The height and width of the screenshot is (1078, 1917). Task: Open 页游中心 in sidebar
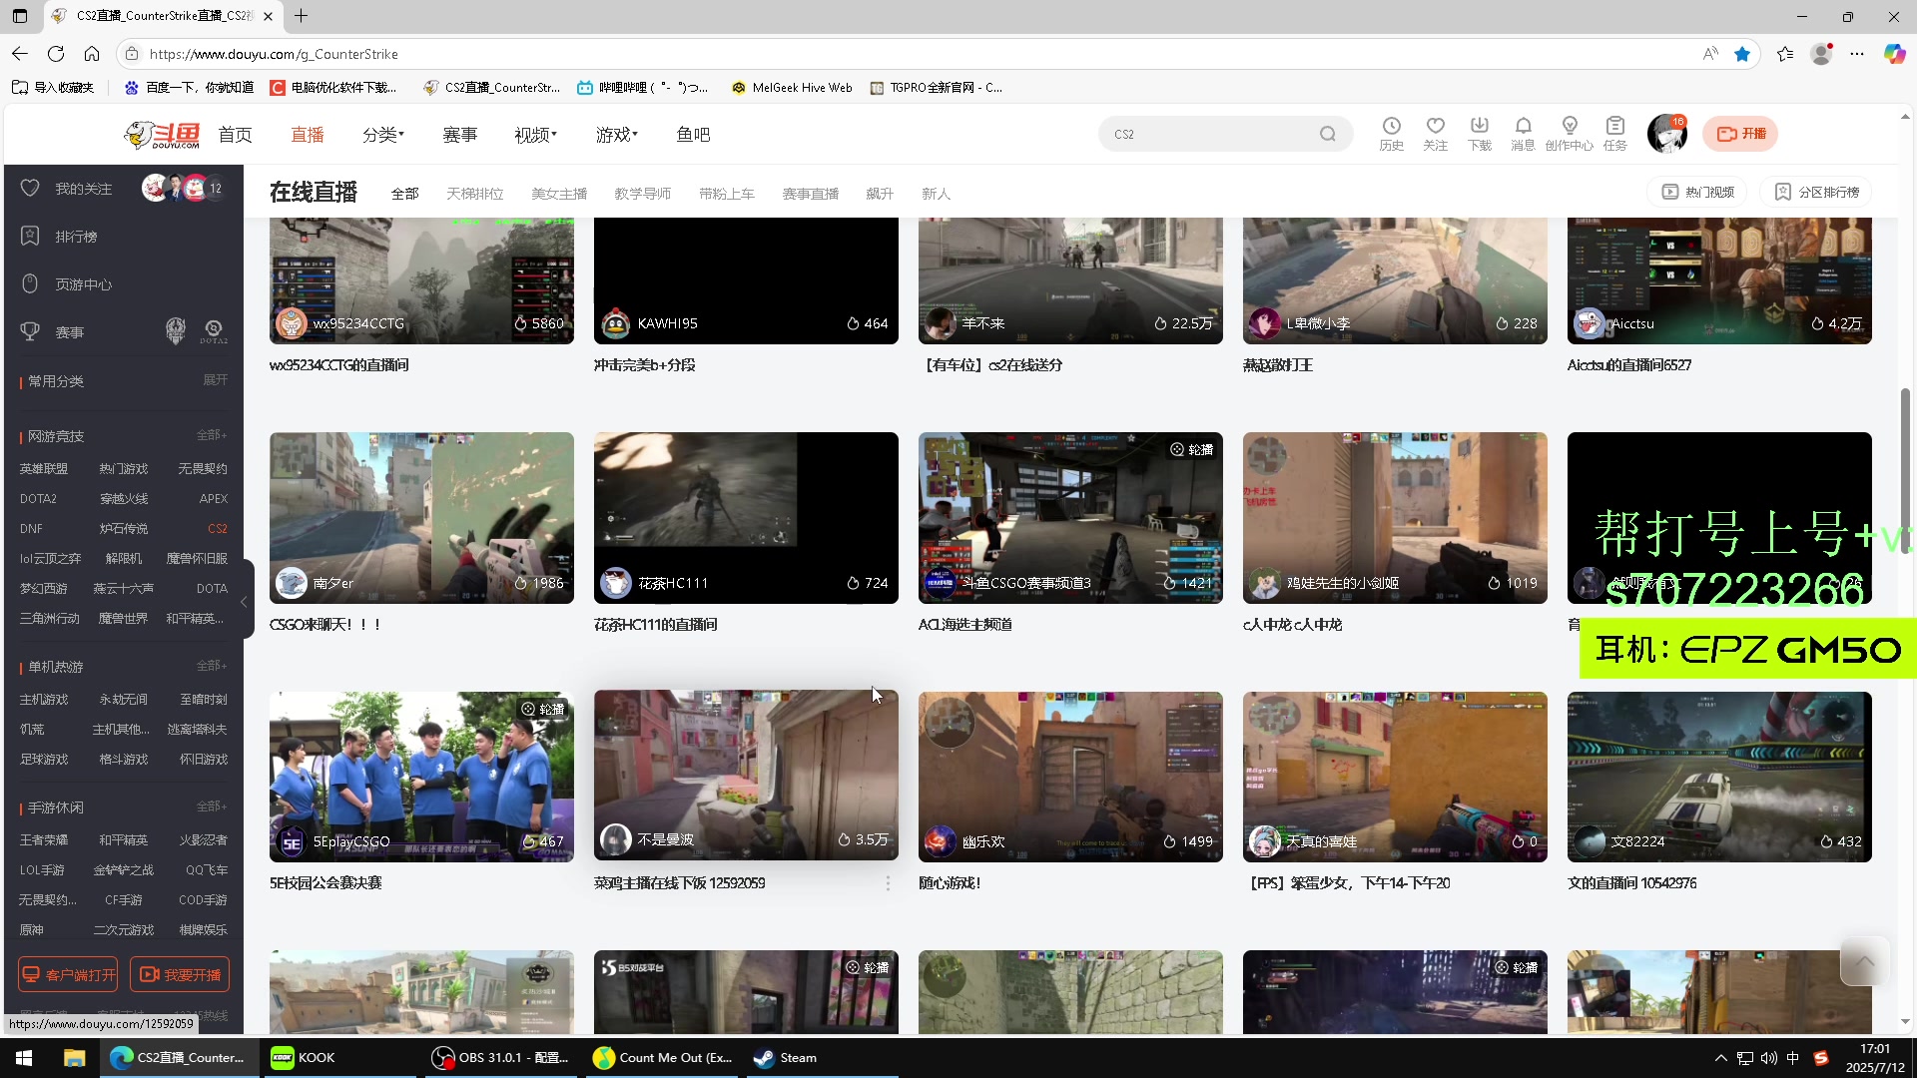(x=83, y=284)
